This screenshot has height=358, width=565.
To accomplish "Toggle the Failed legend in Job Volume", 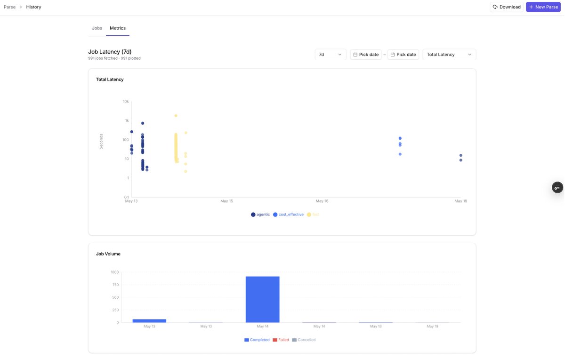I will point(281,340).
